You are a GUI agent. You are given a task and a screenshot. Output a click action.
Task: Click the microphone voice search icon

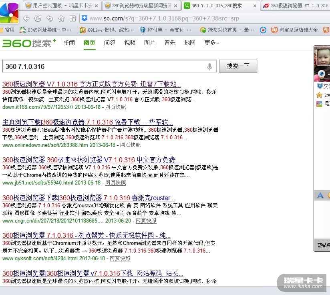[209, 66]
